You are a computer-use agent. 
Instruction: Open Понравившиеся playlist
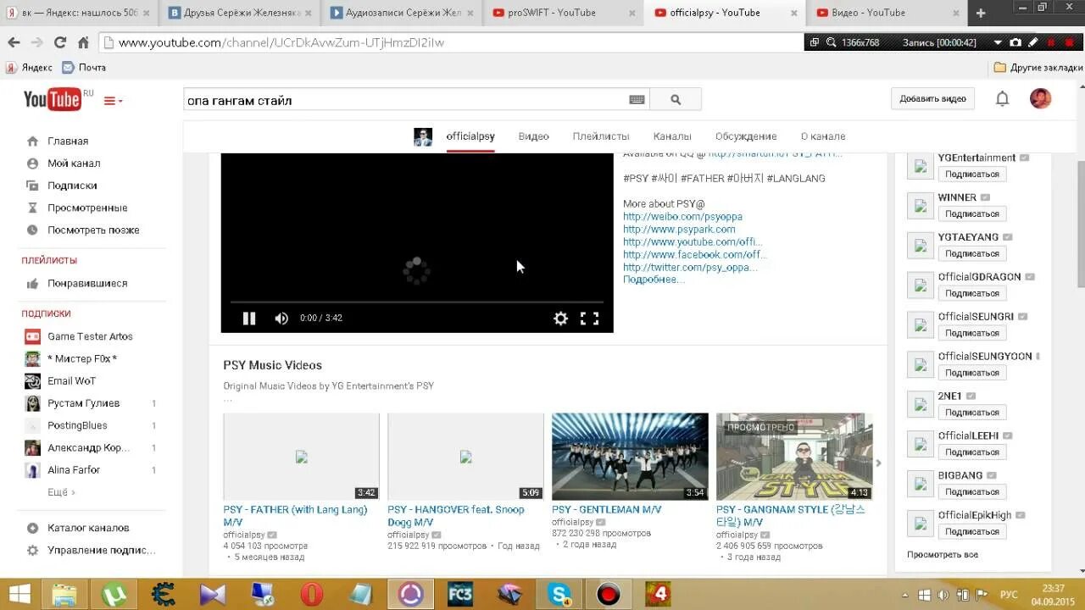coord(87,284)
